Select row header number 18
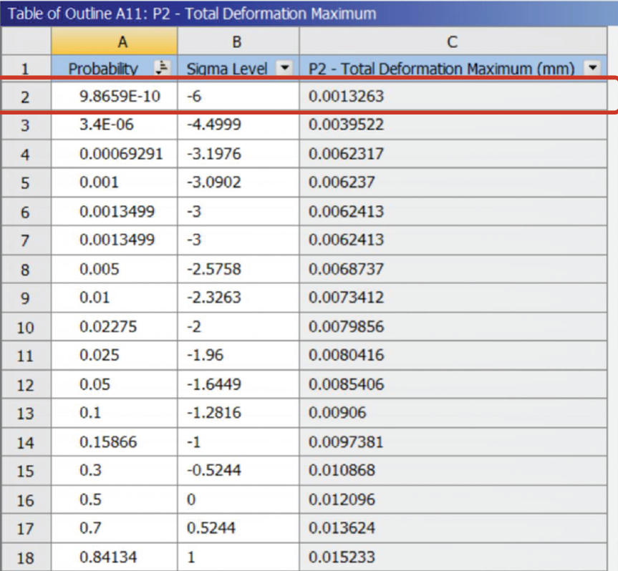 26,557
